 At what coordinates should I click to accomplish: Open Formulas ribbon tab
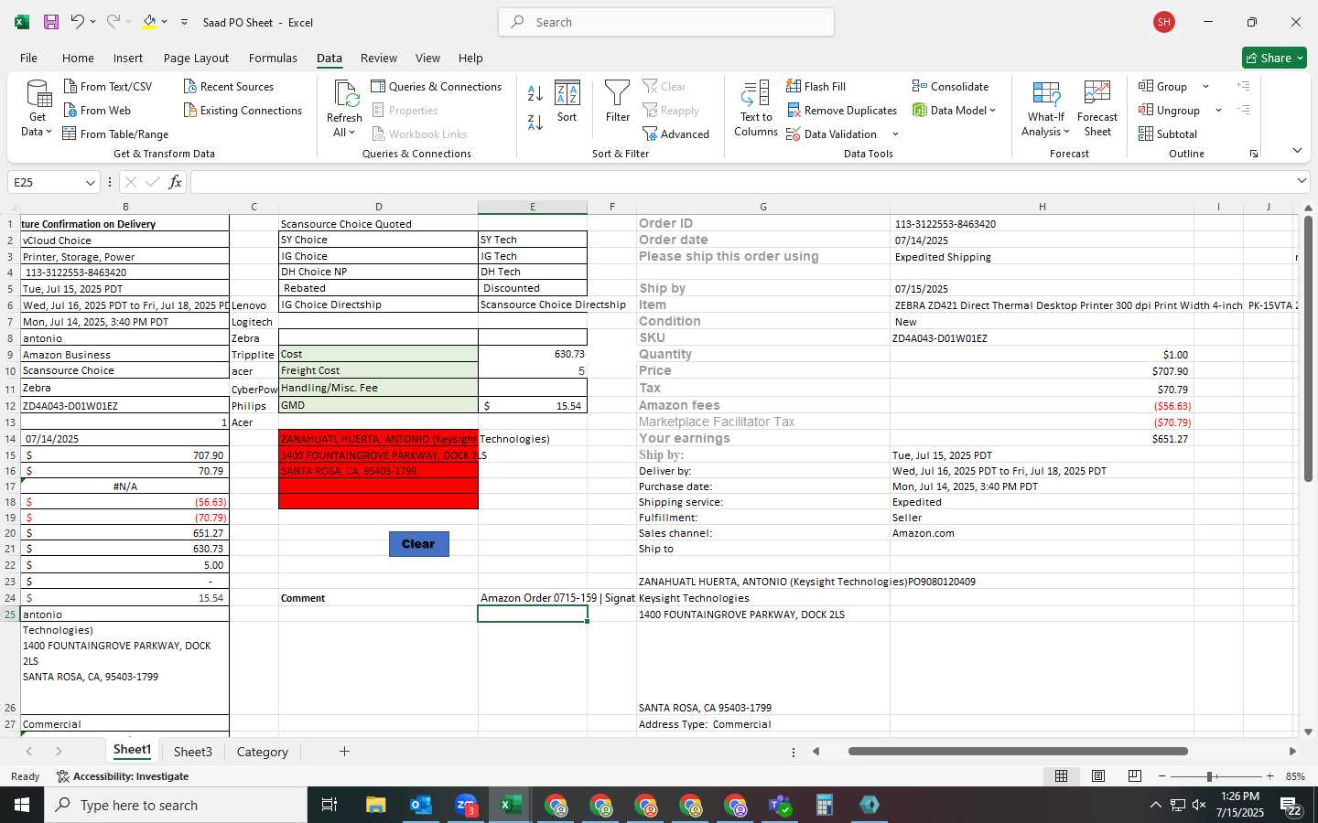click(273, 58)
